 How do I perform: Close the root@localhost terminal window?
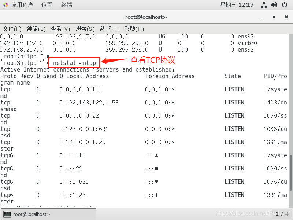click(x=286, y=17)
